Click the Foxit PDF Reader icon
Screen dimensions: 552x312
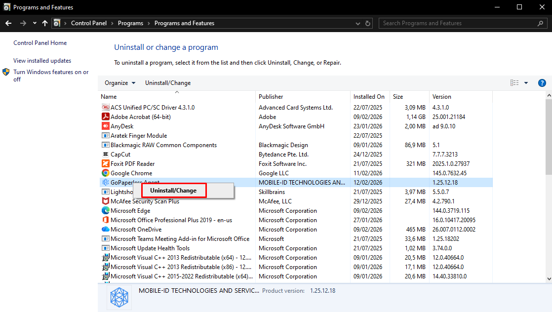[105, 164]
